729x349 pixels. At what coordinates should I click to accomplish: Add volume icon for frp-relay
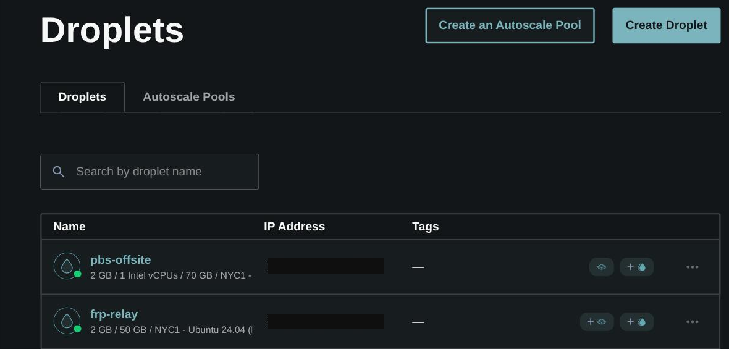coord(597,322)
